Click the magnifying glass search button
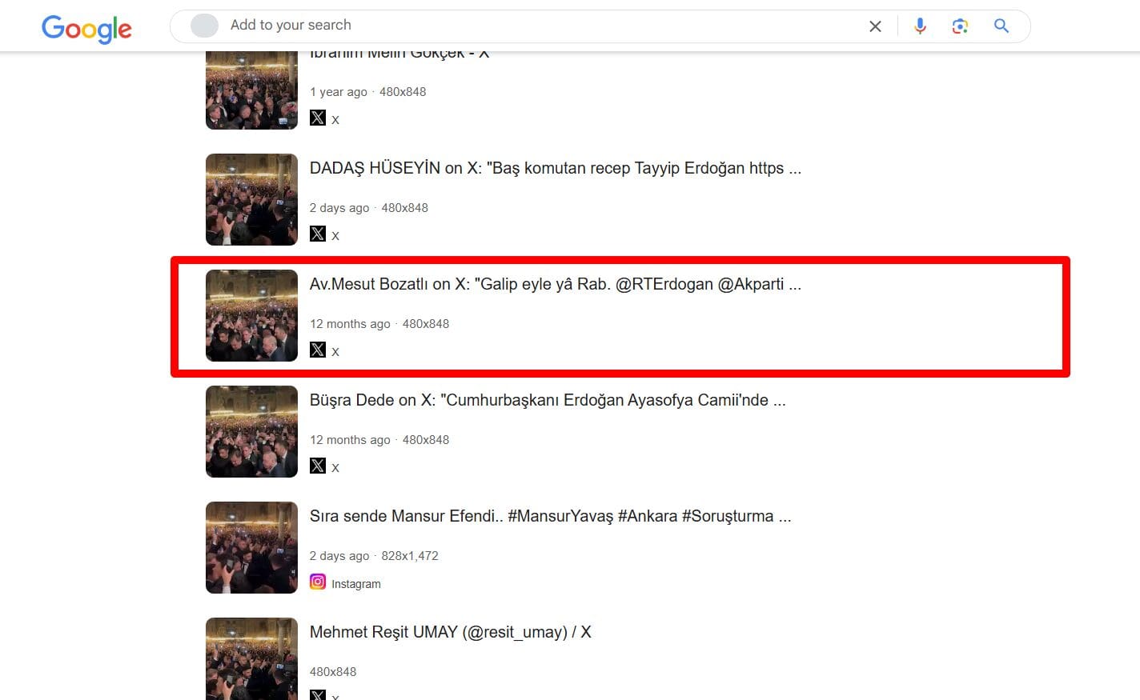Image resolution: width=1140 pixels, height=700 pixels. tap(1001, 26)
